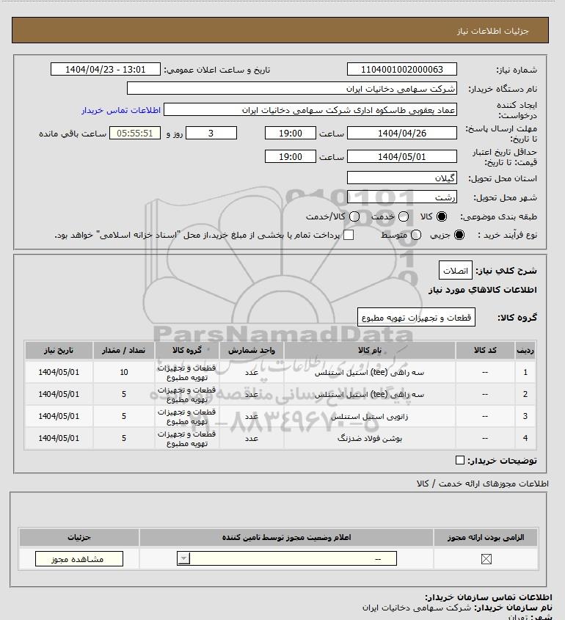This screenshot has width=565, height=620.
Task: Click the کد کالا column header
Action: click(485, 350)
